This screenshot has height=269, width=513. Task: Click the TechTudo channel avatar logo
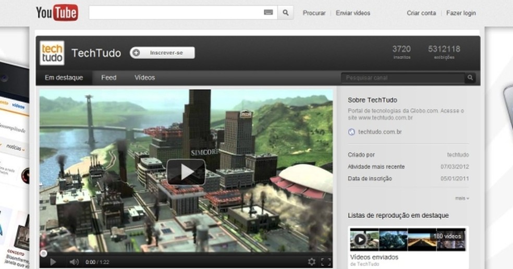tap(52, 53)
